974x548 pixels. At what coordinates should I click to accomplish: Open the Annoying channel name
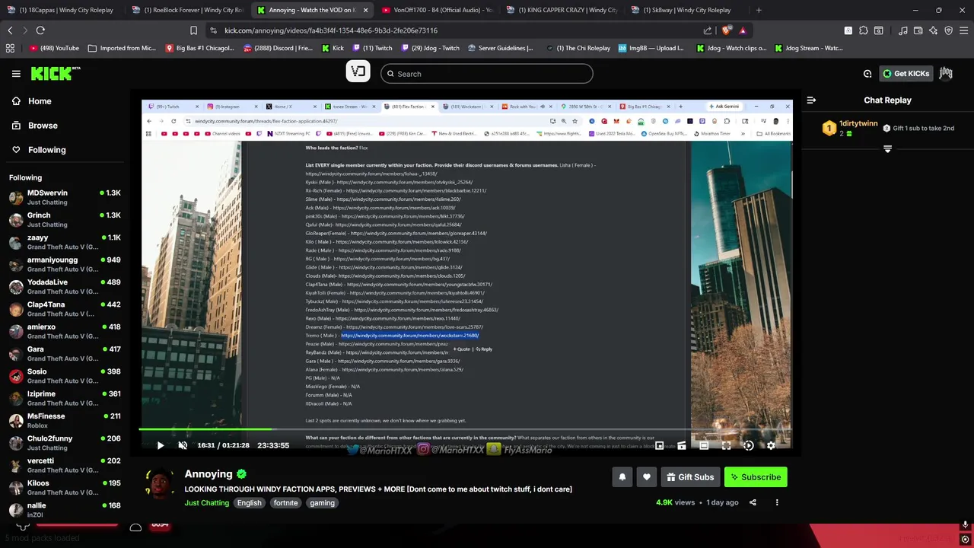click(208, 474)
